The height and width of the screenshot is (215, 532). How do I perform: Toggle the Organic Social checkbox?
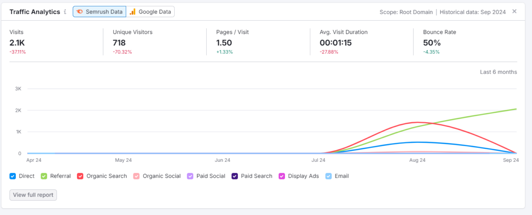tap(137, 176)
